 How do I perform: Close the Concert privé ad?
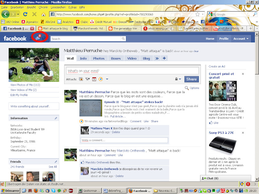tap(243, 74)
